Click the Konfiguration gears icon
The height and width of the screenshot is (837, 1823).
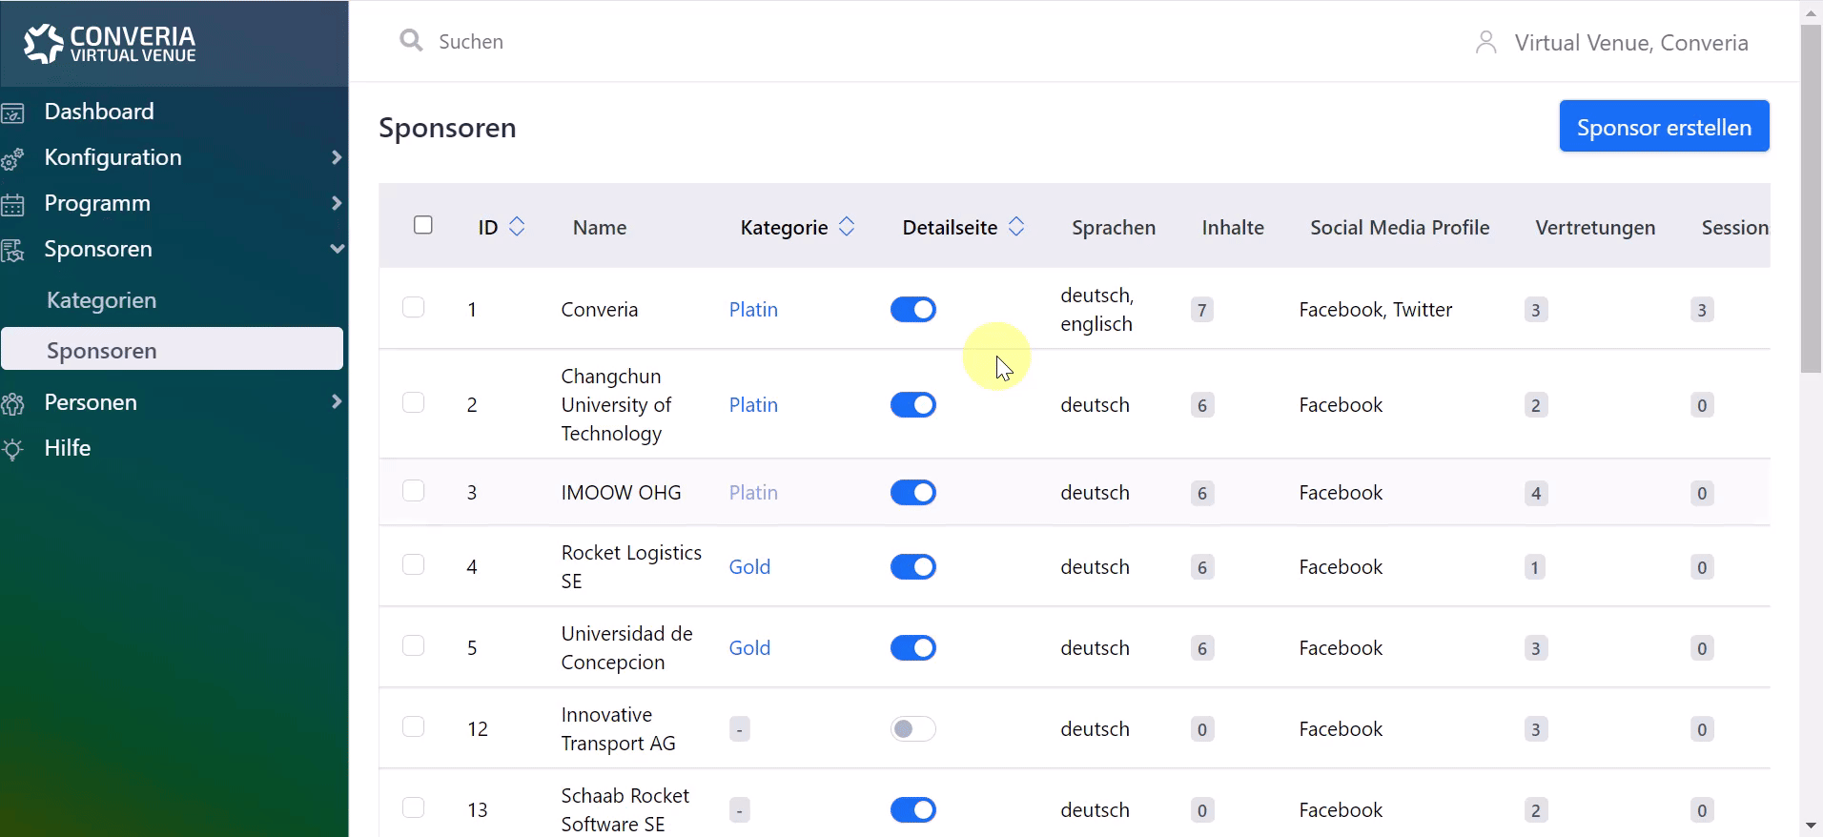[x=13, y=159]
